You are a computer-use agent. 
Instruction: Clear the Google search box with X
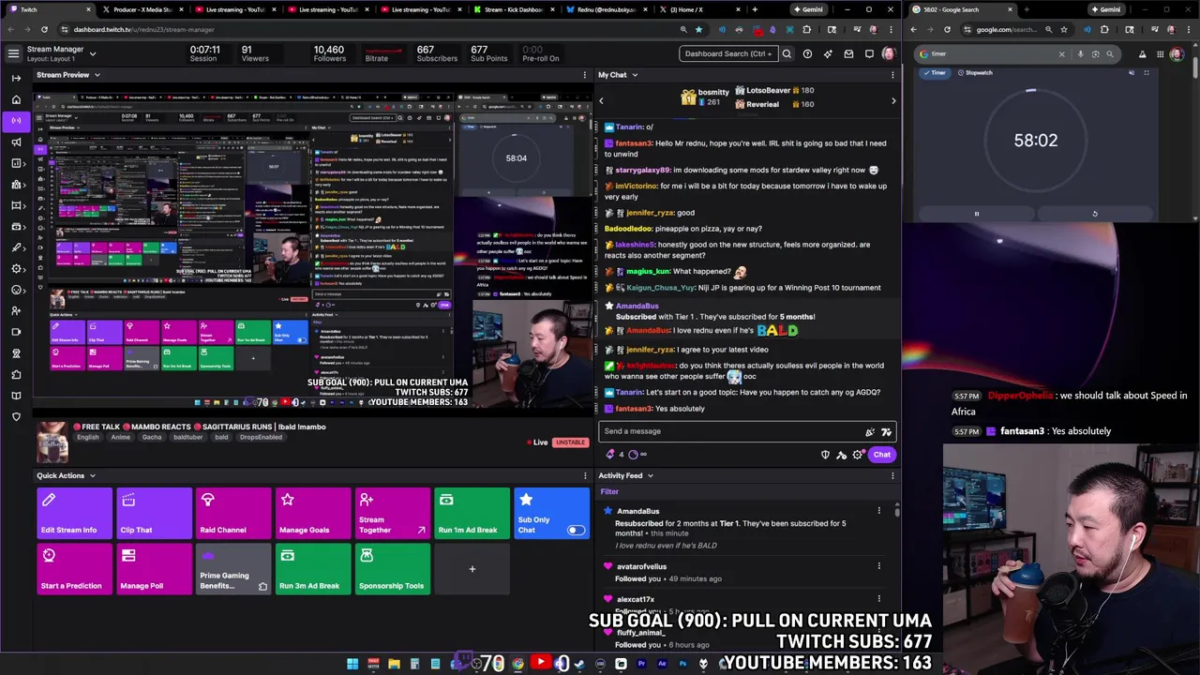click(x=1061, y=53)
